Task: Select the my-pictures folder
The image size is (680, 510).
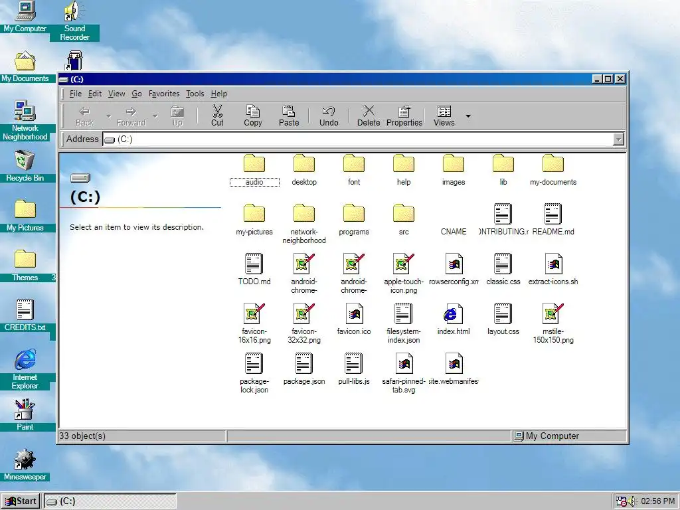Action: click(x=254, y=220)
